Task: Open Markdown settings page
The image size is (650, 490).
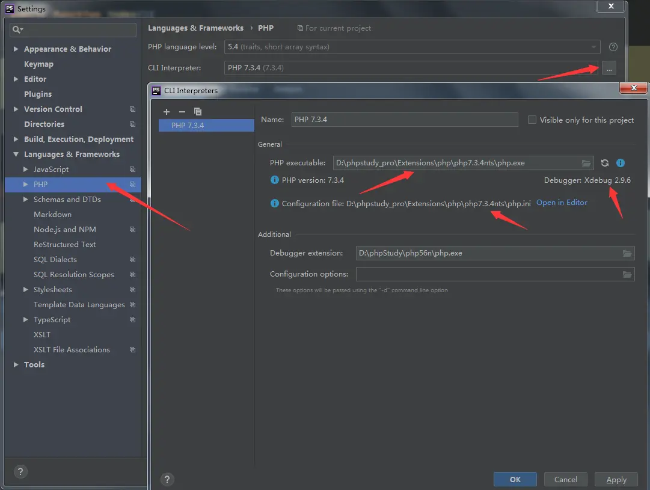Action: [x=53, y=214]
